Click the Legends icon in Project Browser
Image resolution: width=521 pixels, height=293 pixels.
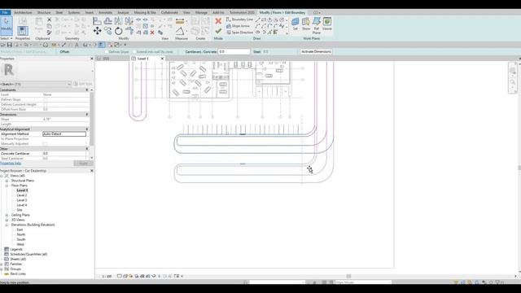(7, 249)
